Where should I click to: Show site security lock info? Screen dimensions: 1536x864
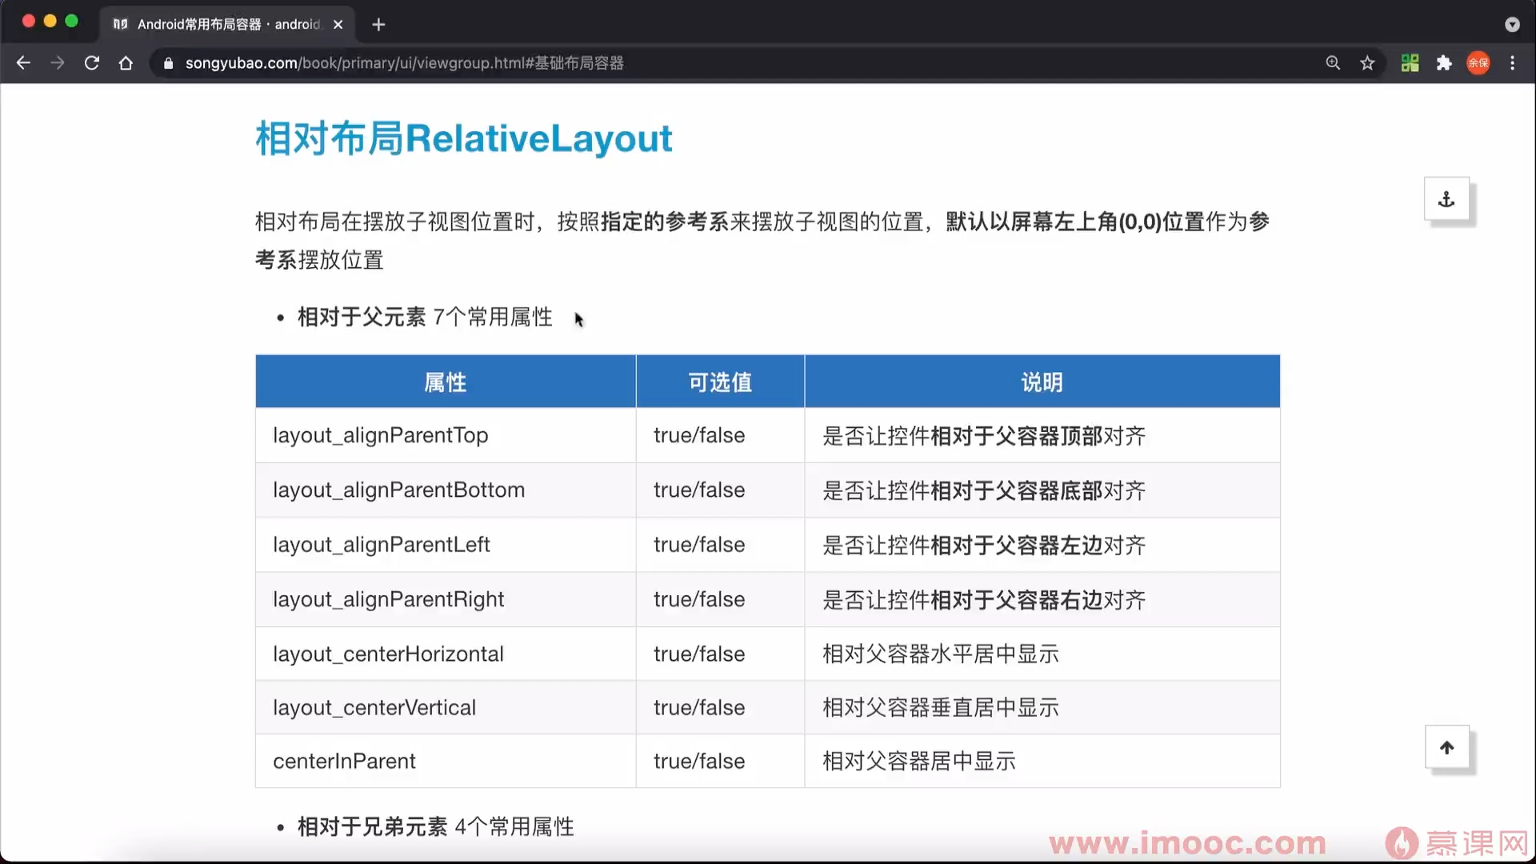[168, 63]
